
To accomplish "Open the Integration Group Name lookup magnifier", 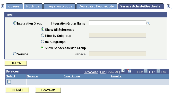I will click(148, 23).
